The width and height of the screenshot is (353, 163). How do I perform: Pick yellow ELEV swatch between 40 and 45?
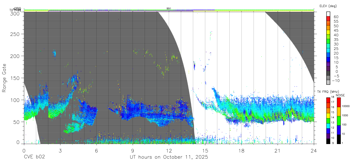[329, 32]
